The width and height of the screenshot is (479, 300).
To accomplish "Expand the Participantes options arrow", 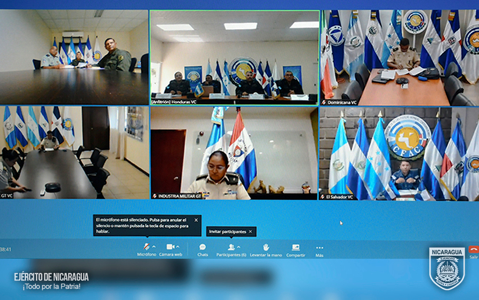I will (239, 247).
